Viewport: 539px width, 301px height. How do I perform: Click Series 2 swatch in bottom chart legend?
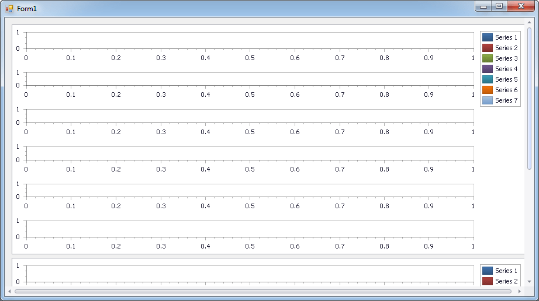click(488, 281)
